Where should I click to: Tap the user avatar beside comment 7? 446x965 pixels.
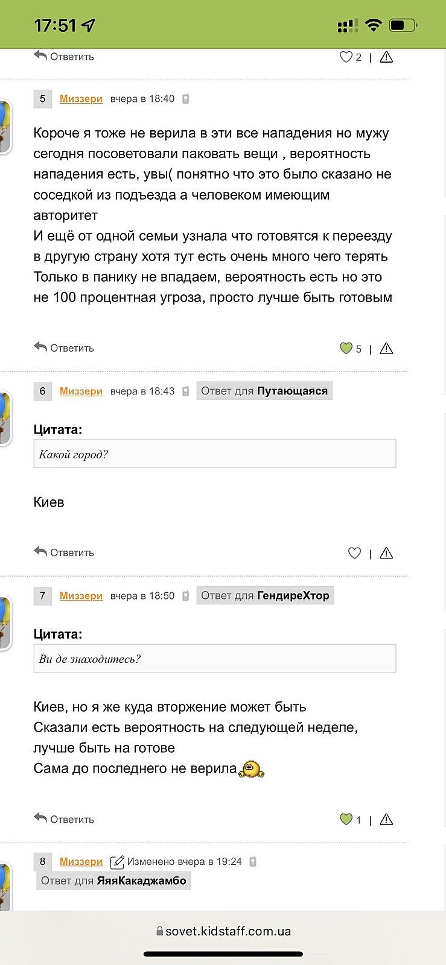(4, 622)
